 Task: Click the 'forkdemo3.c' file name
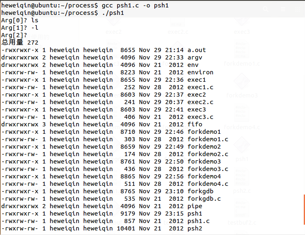[208, 169]
